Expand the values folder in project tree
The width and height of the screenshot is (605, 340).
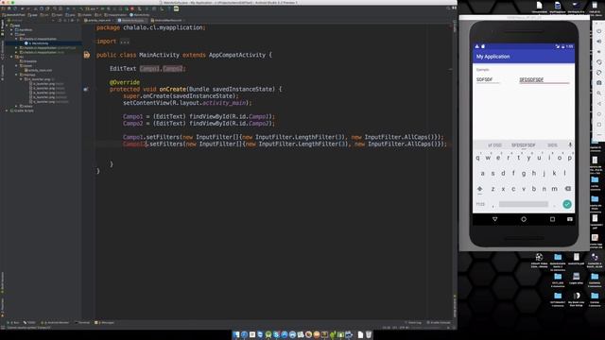pyautogui.click(x=17, y=106)
